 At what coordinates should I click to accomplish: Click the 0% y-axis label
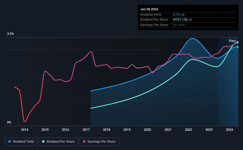[x=9, y=122]
